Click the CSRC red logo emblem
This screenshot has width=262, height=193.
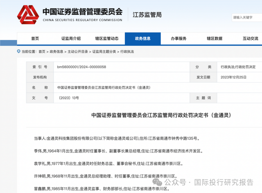coord(28,15)
